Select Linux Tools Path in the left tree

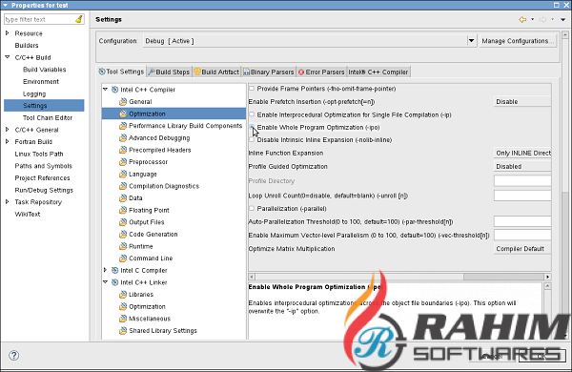pyautogui.click(x=39, y=154)
